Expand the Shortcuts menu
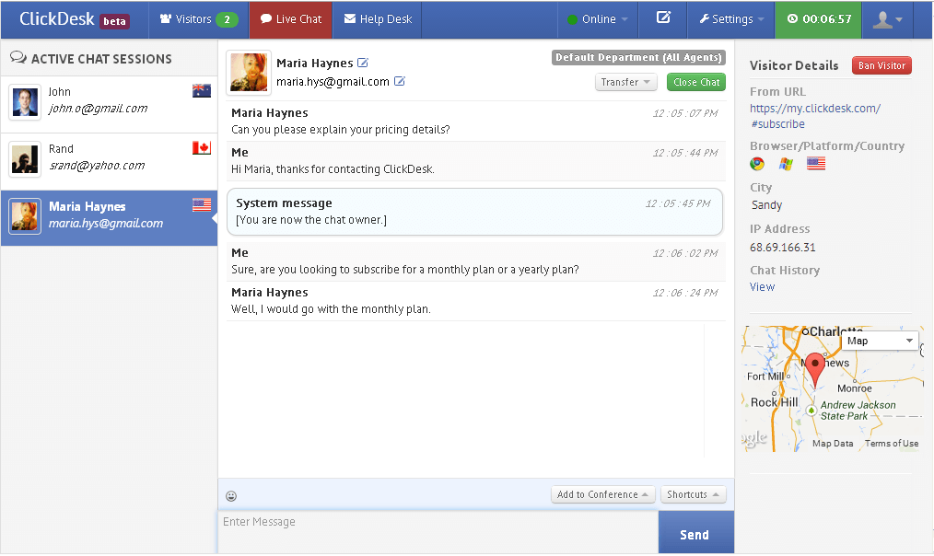The image size is (934, 556). click(x=693, y=494)
